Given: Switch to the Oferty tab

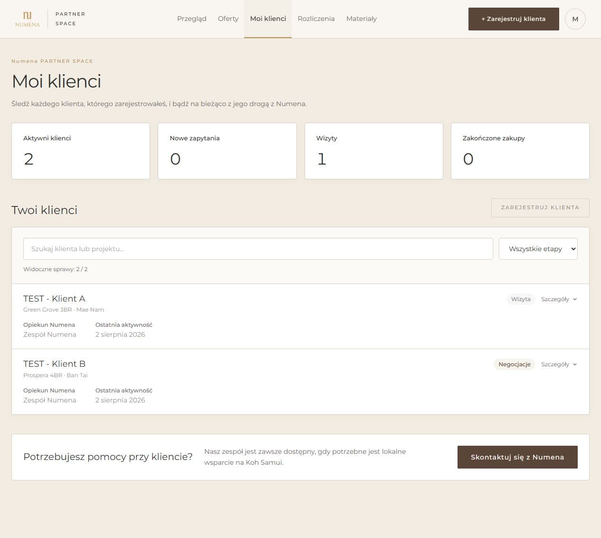Looking at the screenshot, I should tap(228, 19).
